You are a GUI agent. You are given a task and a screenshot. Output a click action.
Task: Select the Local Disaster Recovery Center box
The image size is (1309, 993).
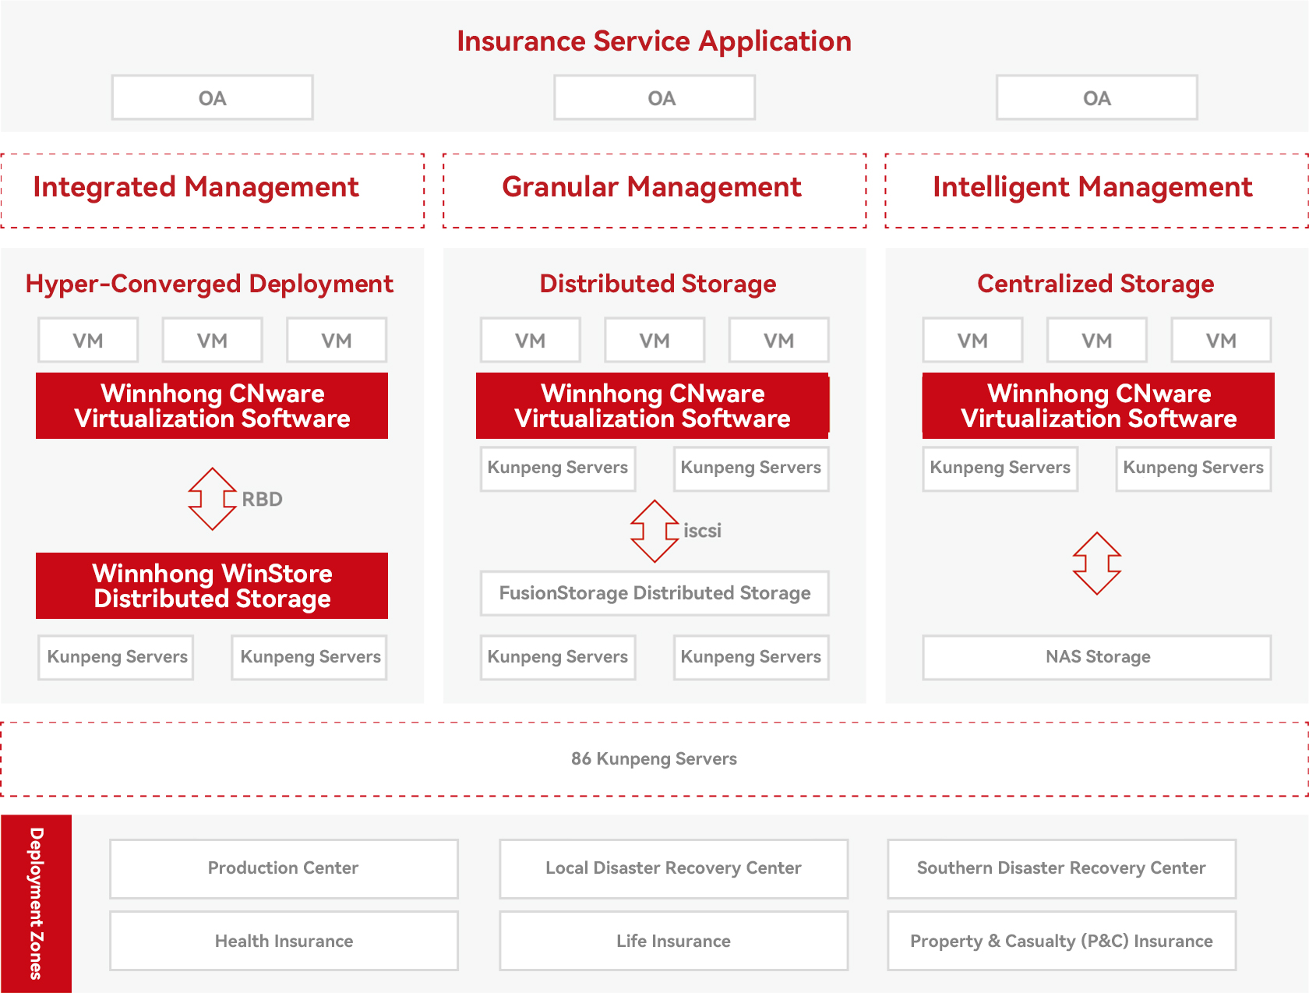point(673,868)
